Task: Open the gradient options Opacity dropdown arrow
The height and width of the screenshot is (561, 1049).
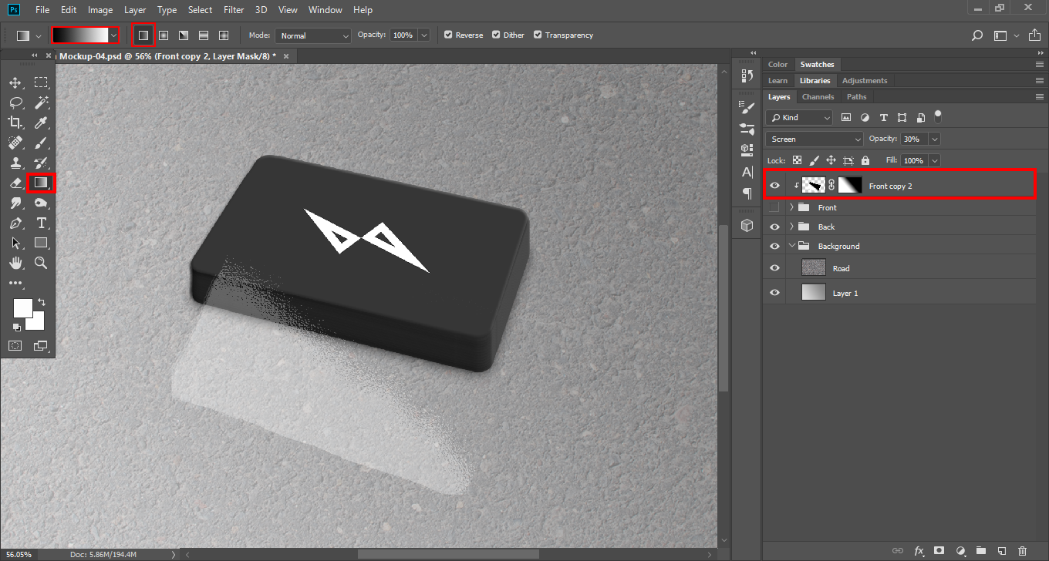Action: pyautogui.click(x=425, y=35)
